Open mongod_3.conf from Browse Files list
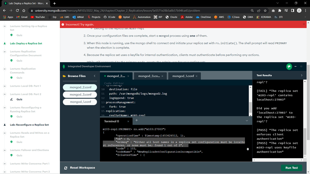This screenshot has height=174, width=310. tap(80, 95)
